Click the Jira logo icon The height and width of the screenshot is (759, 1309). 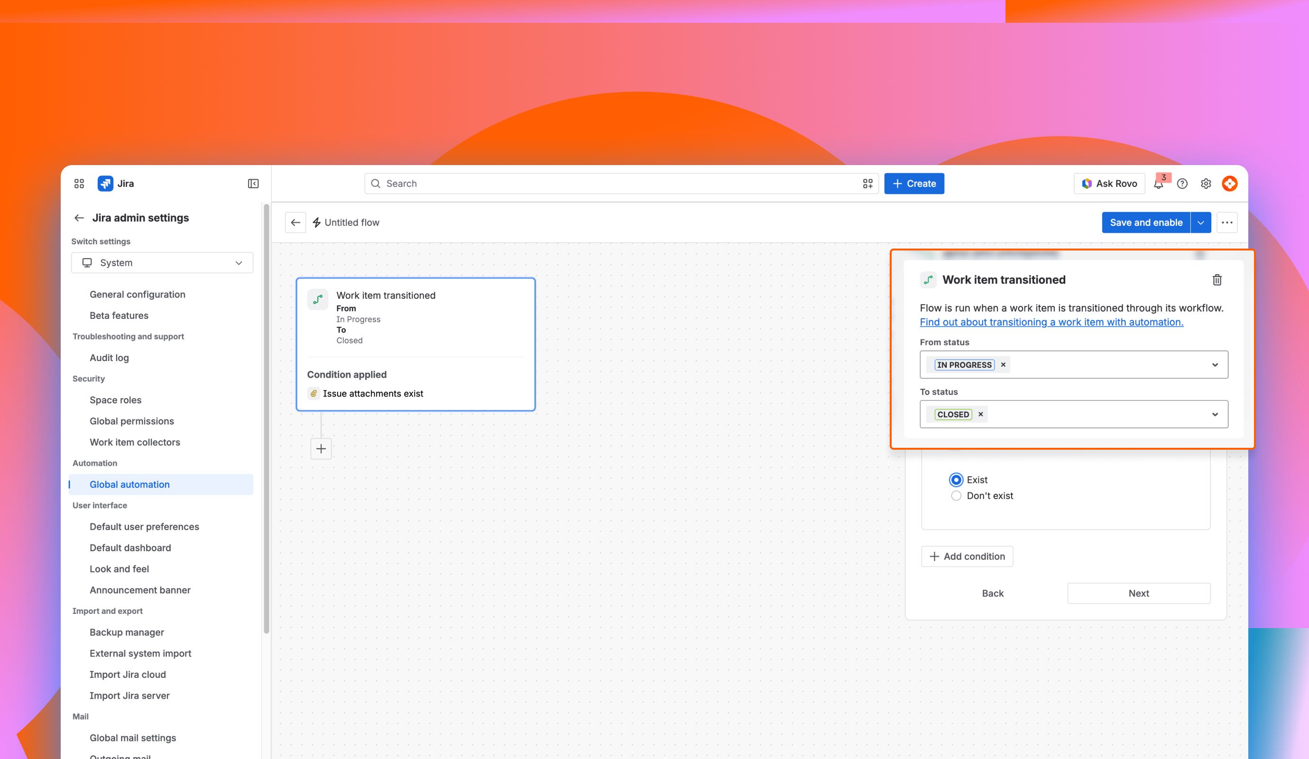click(105, 184)
